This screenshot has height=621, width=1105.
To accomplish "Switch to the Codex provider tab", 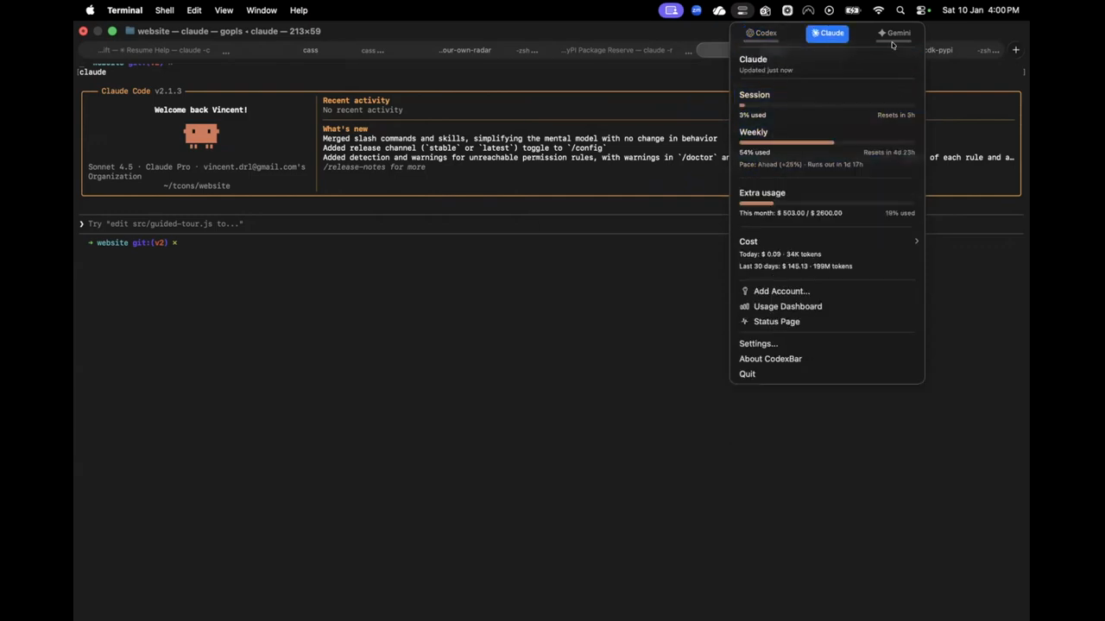I will click(x=761, y=33).
